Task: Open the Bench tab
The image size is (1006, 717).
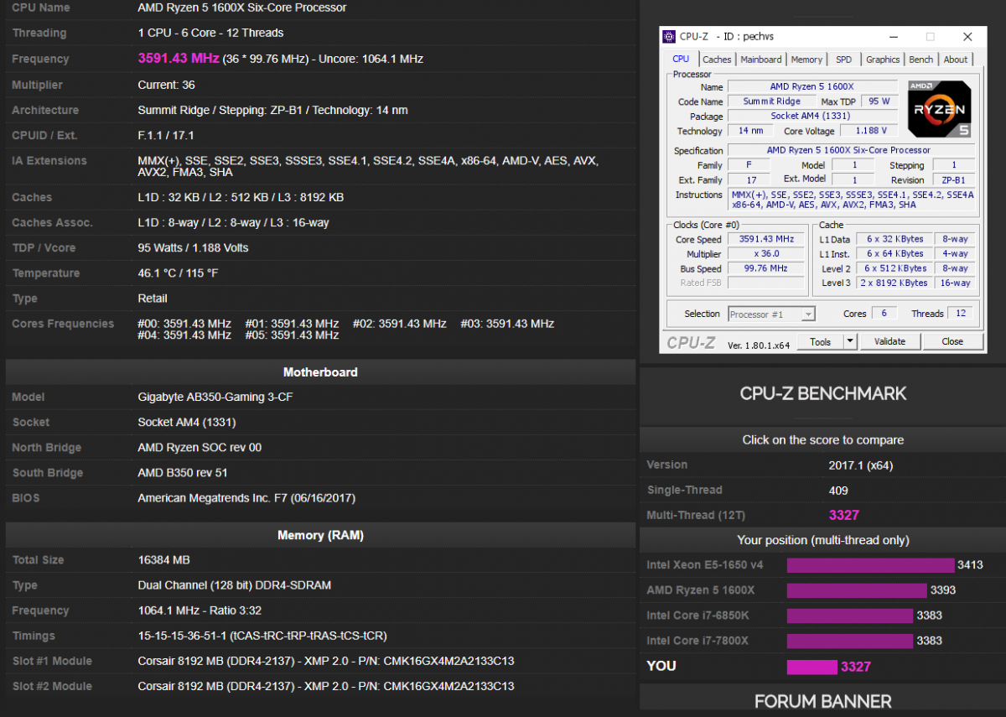Action: pos(921,60)
